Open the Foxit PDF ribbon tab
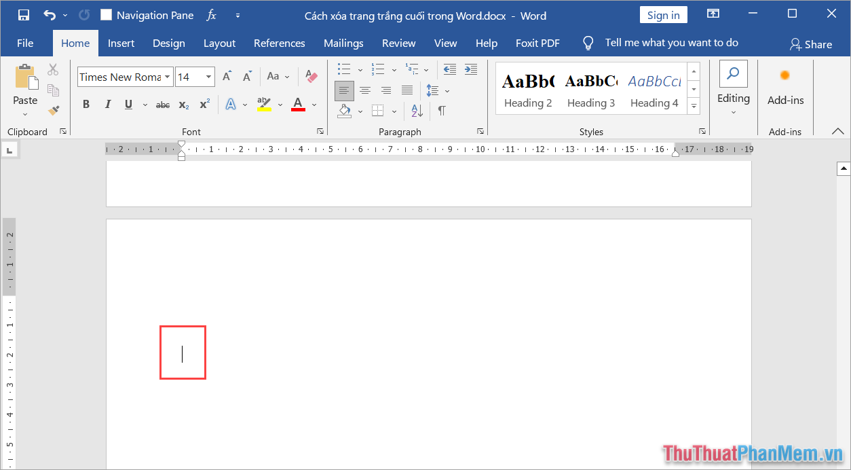This screenshot has height=470, width=851. pyautogui.click(x=537, y=42)
